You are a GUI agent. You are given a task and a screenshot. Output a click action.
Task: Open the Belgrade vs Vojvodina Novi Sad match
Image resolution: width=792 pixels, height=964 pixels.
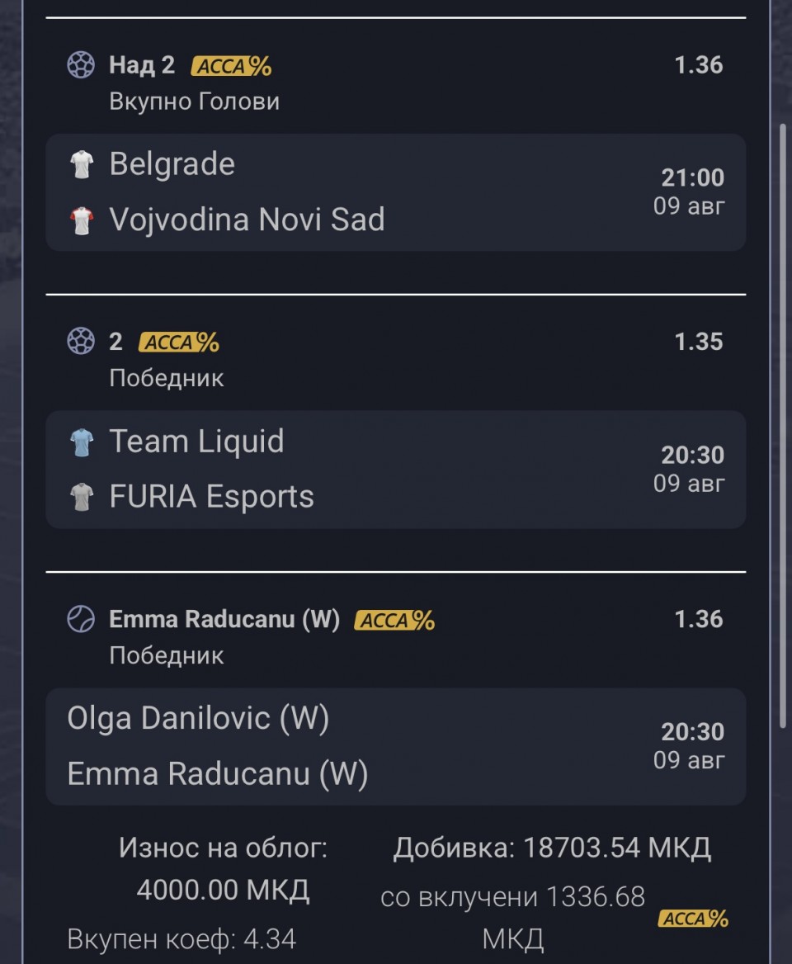point(396,191)
